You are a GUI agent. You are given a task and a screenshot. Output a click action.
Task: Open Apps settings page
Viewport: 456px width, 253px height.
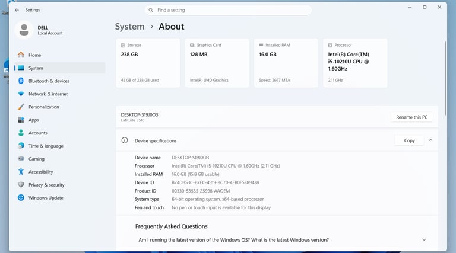[59, 120]
